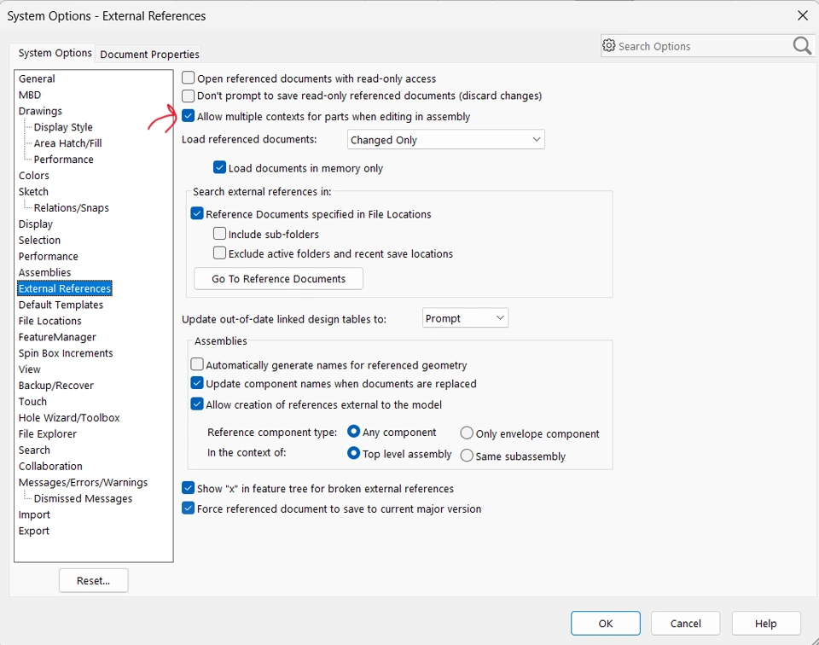
Task: Open FeatureManager options
Action: (x=57, y=337)
